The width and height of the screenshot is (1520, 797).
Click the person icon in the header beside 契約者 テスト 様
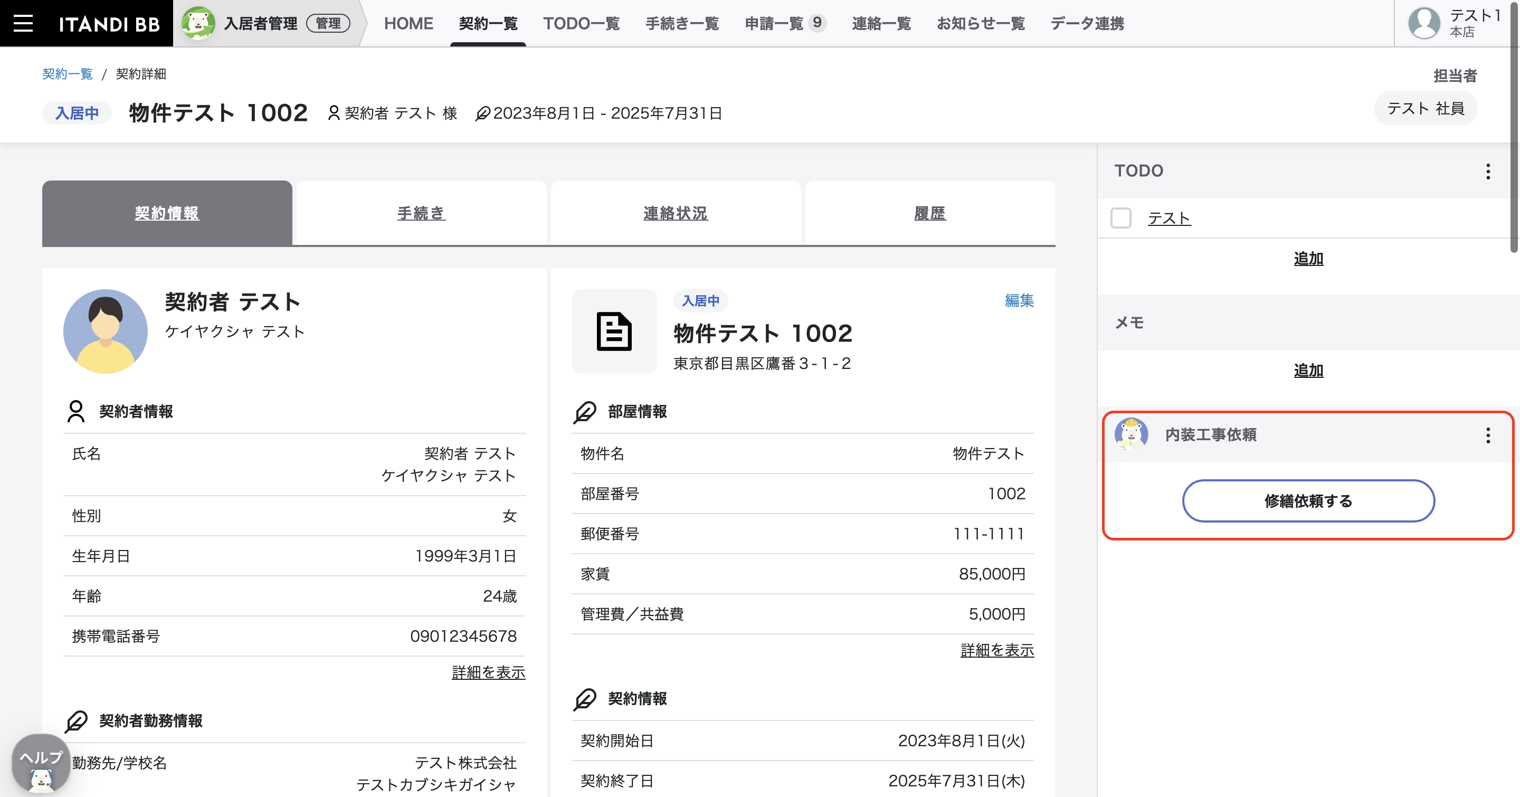tap(334, 112)
